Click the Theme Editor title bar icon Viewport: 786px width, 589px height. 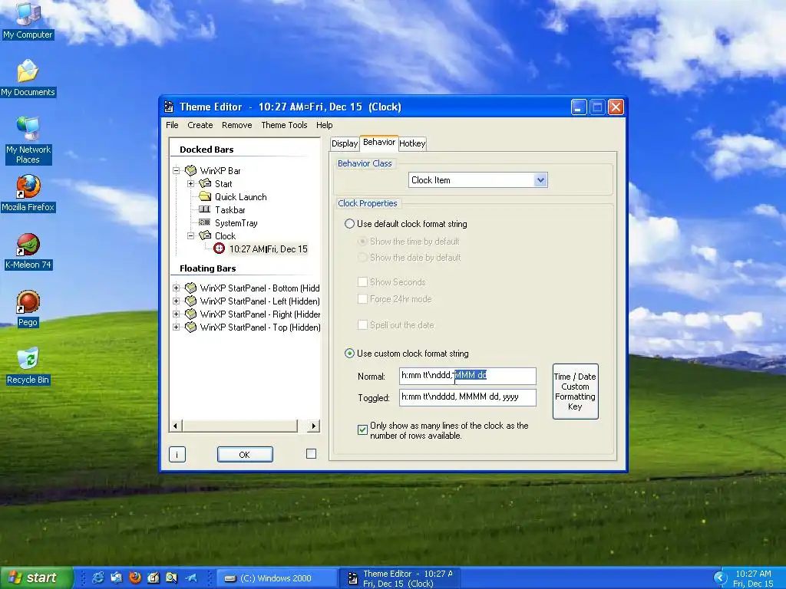(x=169, y=107)
